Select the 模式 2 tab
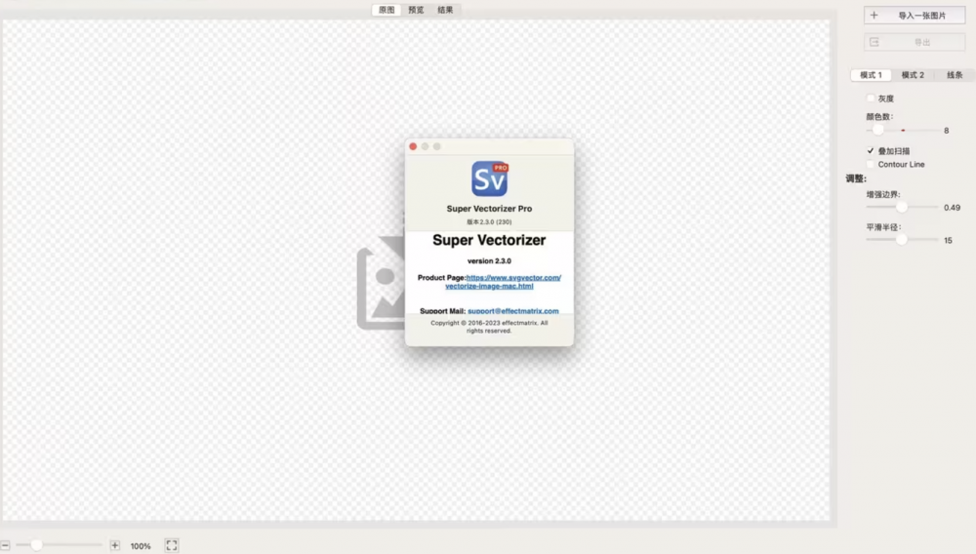 [913, 74]
